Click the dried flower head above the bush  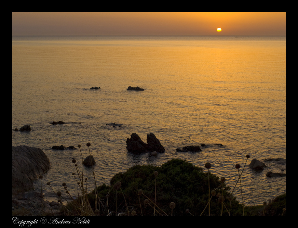click(208, 165)
